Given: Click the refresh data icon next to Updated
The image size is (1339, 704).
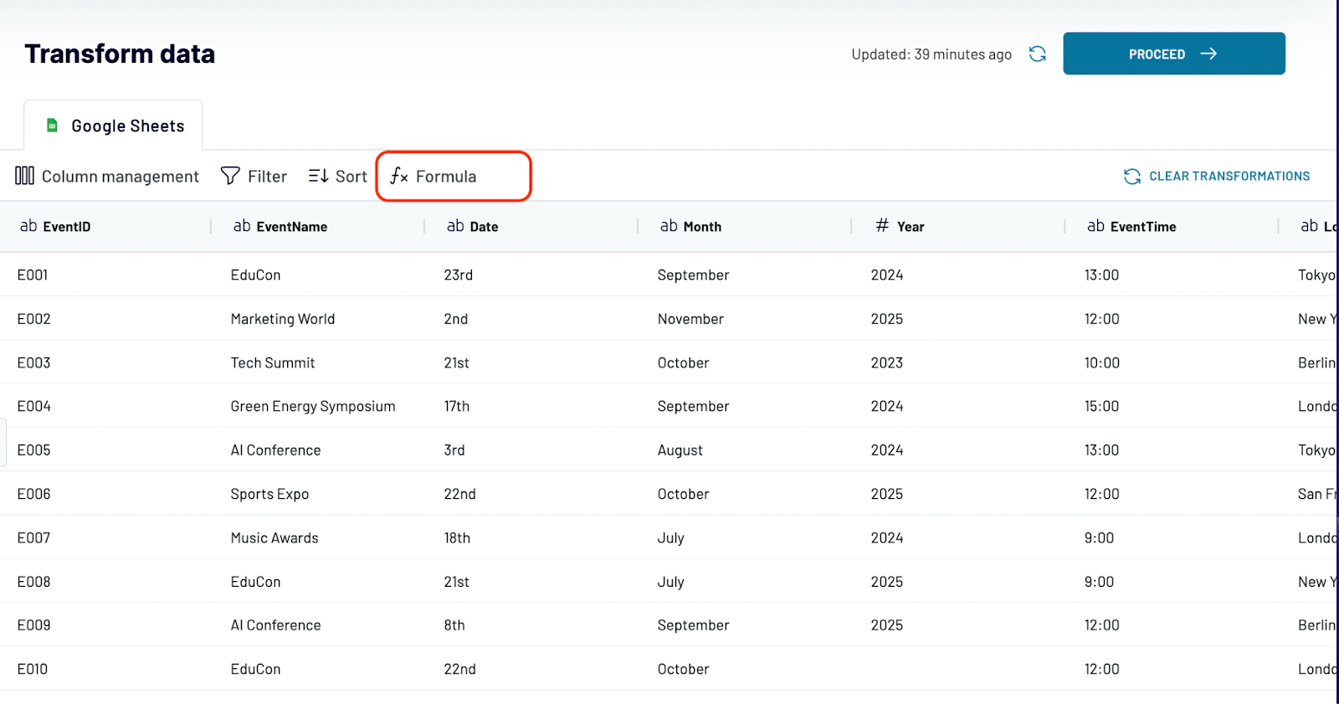Looking at the screenshot, I should coord(1038,54).
